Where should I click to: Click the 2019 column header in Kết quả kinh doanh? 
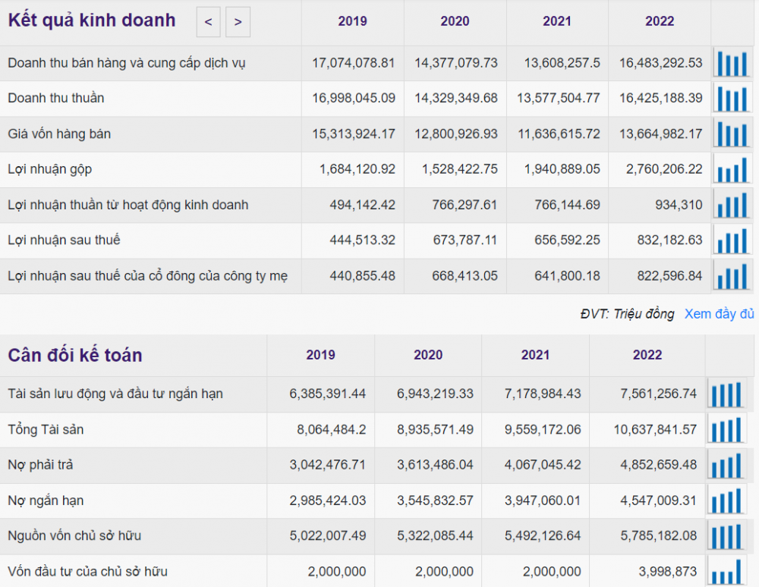coord(352,21)
